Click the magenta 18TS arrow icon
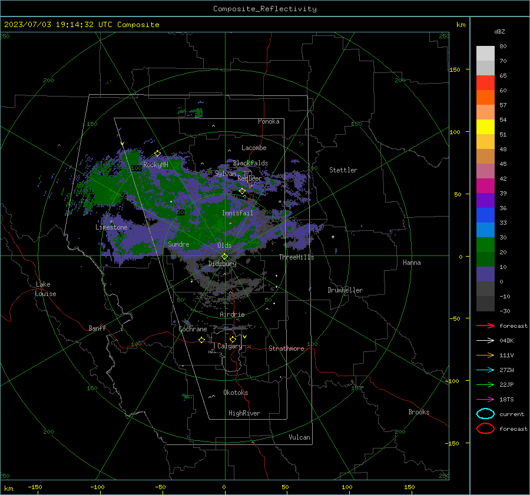Image resolution: width=530 pixels, height=495 pixels. coord(485,400)
